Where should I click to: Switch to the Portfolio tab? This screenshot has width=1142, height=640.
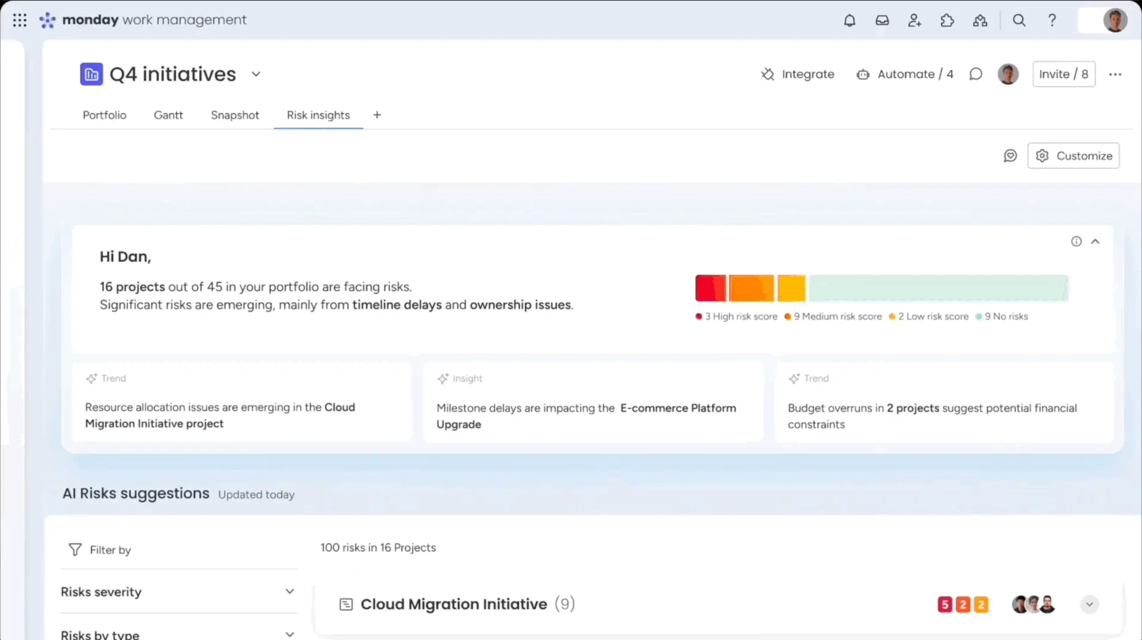point(105,115)
